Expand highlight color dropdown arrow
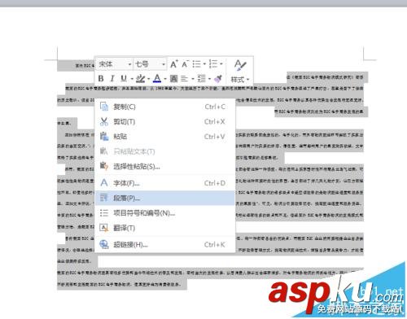Viewport: 407px width, 319px height. [x=148, y=79]
